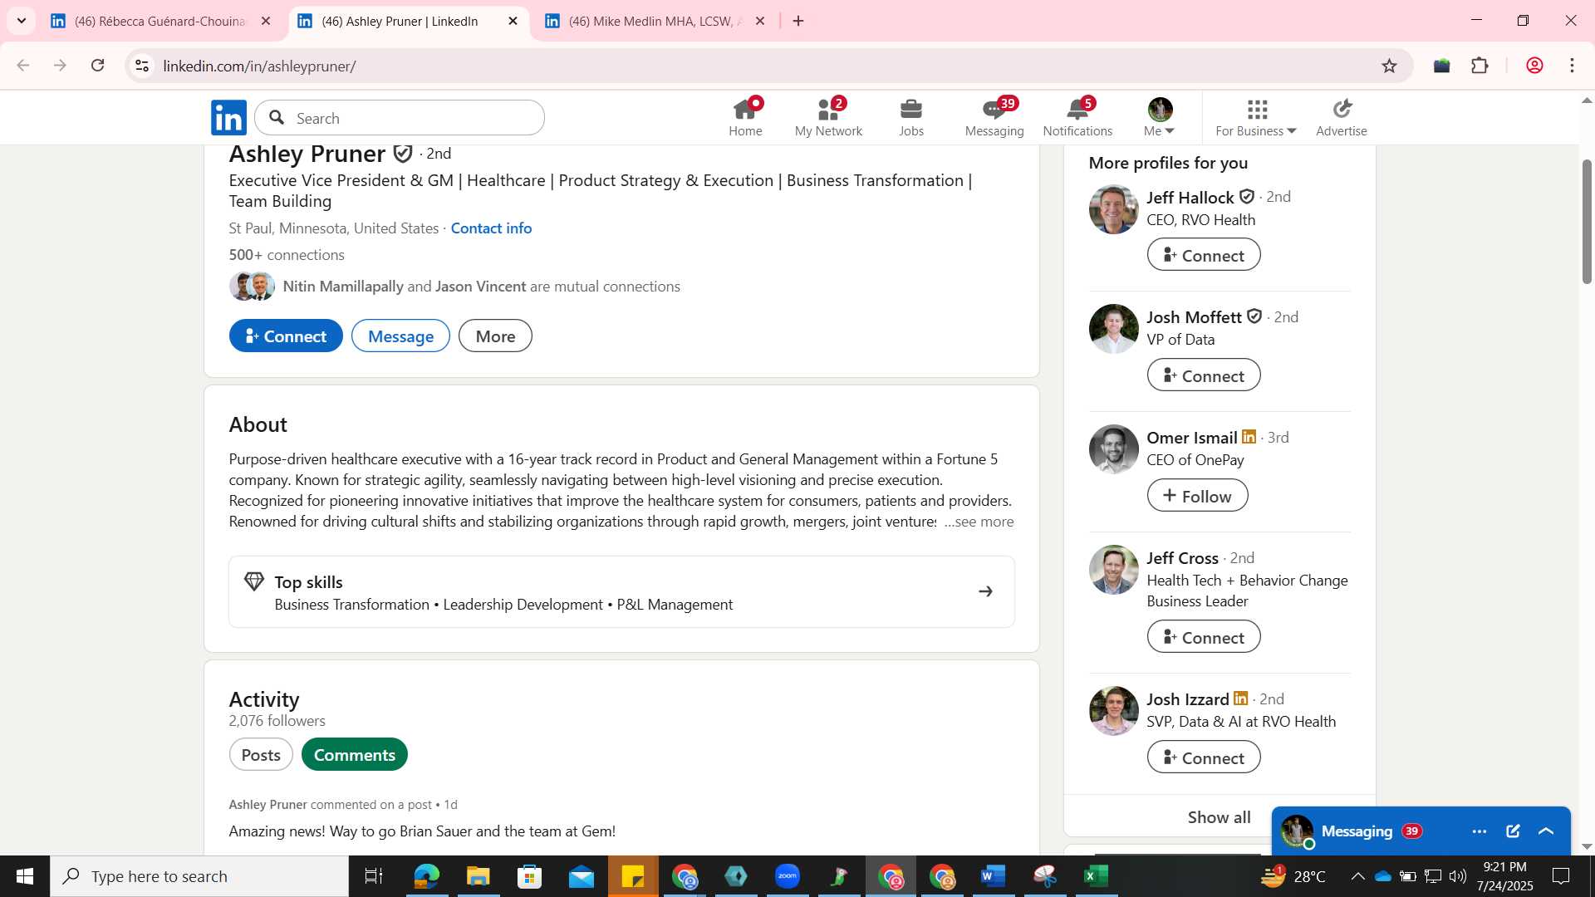Connect with Jeff Cross
This screenshot has height=897, width=1595.
click(1204, 636)
